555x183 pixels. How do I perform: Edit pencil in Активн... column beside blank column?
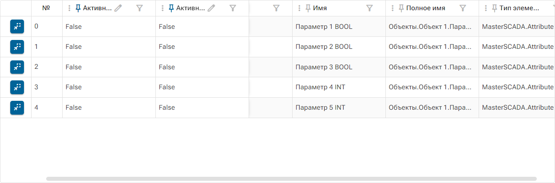(211, 8)
